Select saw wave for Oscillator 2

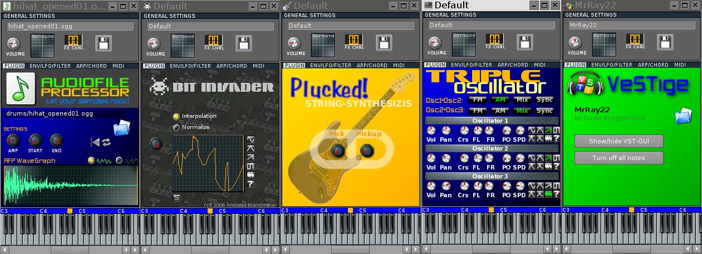pyautogui.click(x=548, y=158)
